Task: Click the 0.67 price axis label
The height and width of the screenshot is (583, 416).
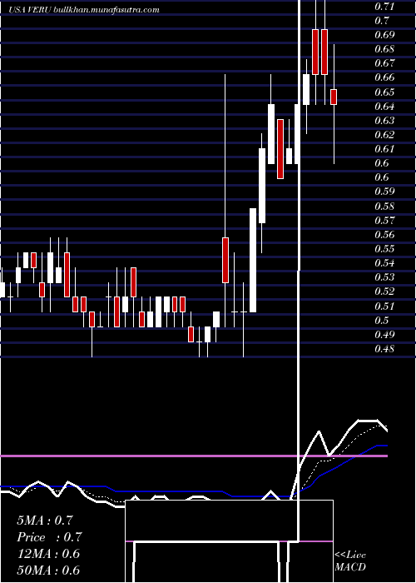Action: (x=384, y=63)
